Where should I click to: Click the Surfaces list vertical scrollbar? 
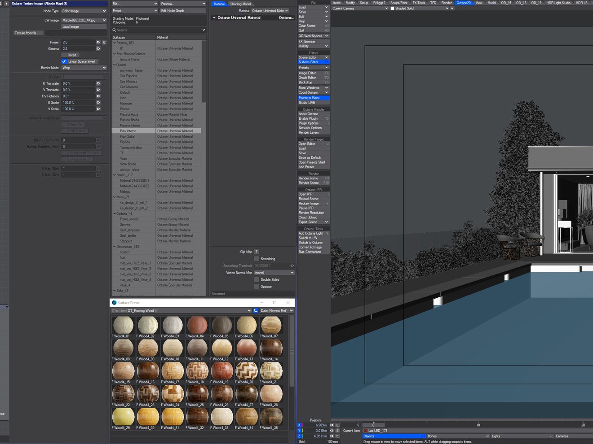(204, 72)
